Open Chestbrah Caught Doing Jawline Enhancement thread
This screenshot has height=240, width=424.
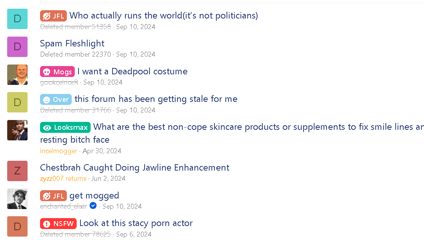[134, 168]
